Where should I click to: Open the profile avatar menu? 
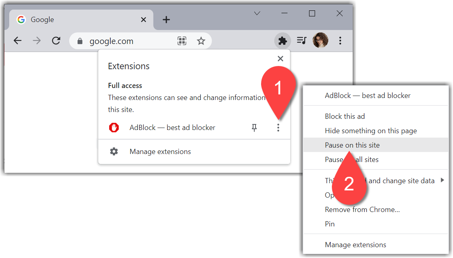(320, 40)
